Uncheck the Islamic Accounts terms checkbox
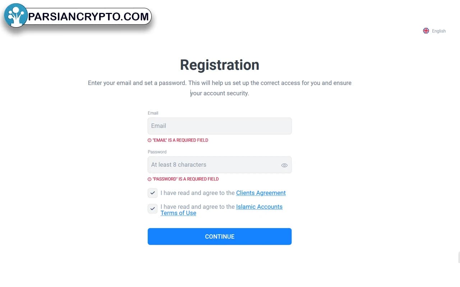Screen dimensions: 460x287 153,208
